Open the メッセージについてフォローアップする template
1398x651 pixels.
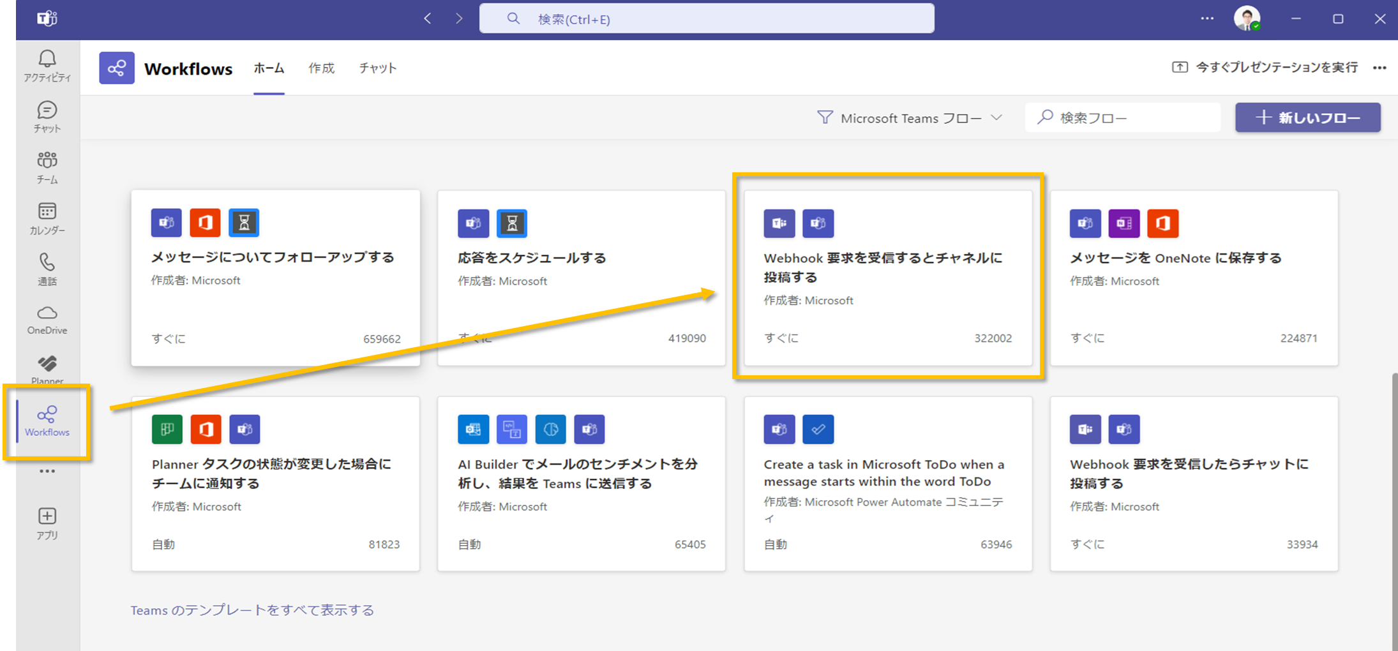[276, 278]
